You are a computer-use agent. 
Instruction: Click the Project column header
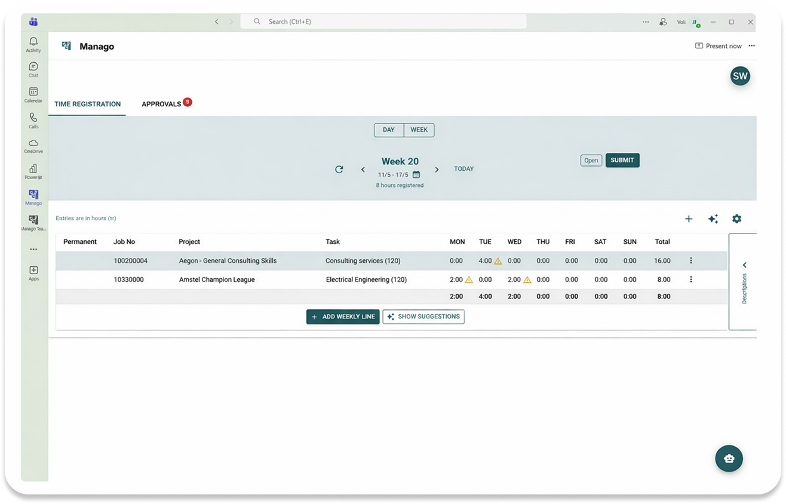tap(189, 242)
